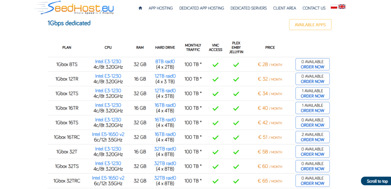Click VNC access checkmark for 1Gbox 32TRC

click(x=215, y=181)
